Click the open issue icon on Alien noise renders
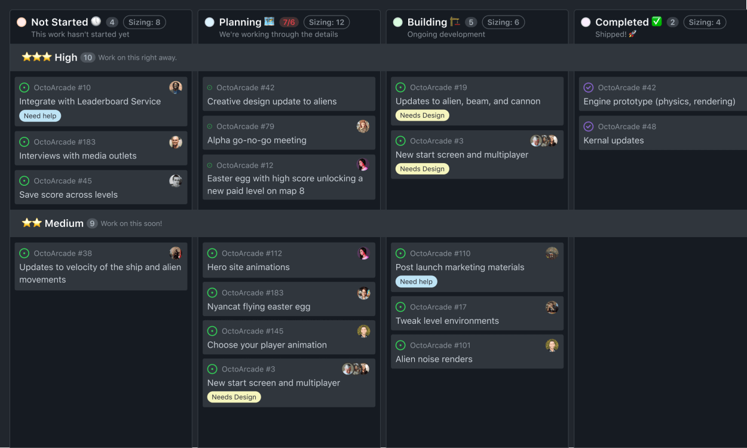 pyautogui.click(x=400, y=345)
